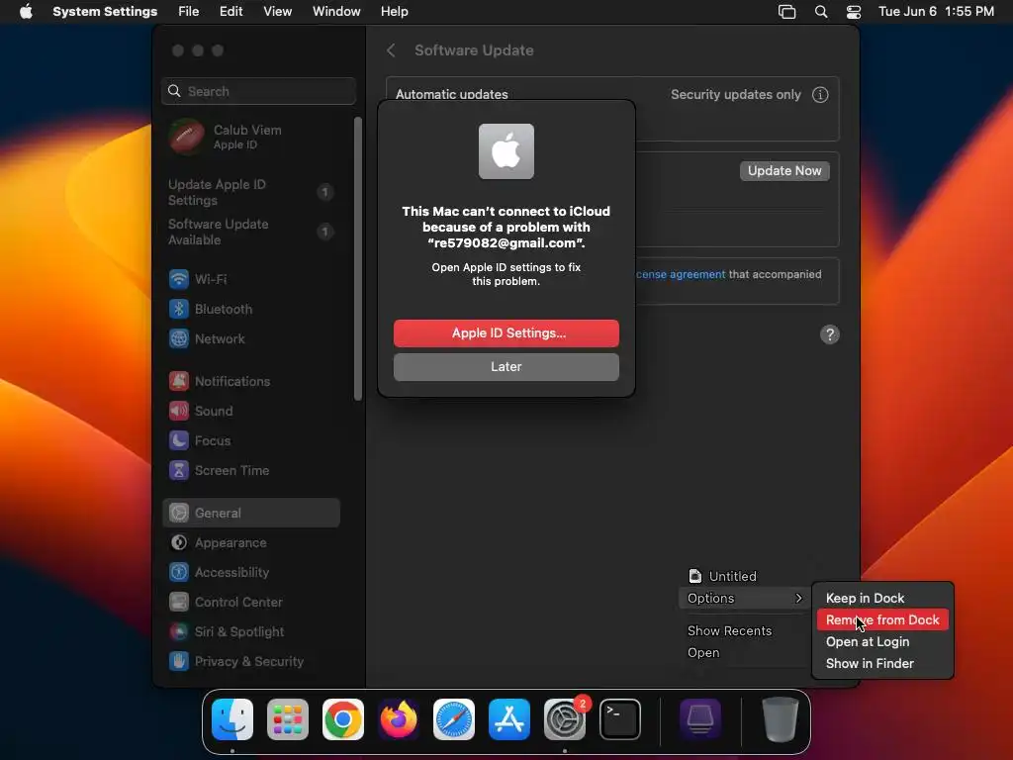
Task: Open Siri & Spotlight in sidebar
Action: click(250, 632)
